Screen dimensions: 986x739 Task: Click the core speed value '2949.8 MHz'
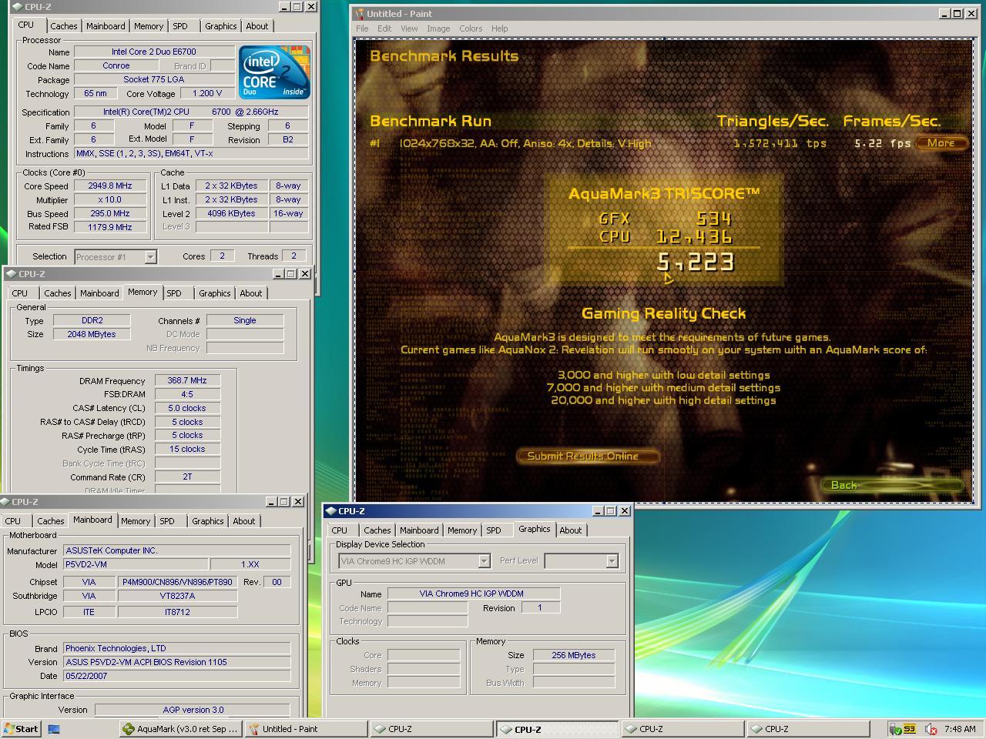111,186
